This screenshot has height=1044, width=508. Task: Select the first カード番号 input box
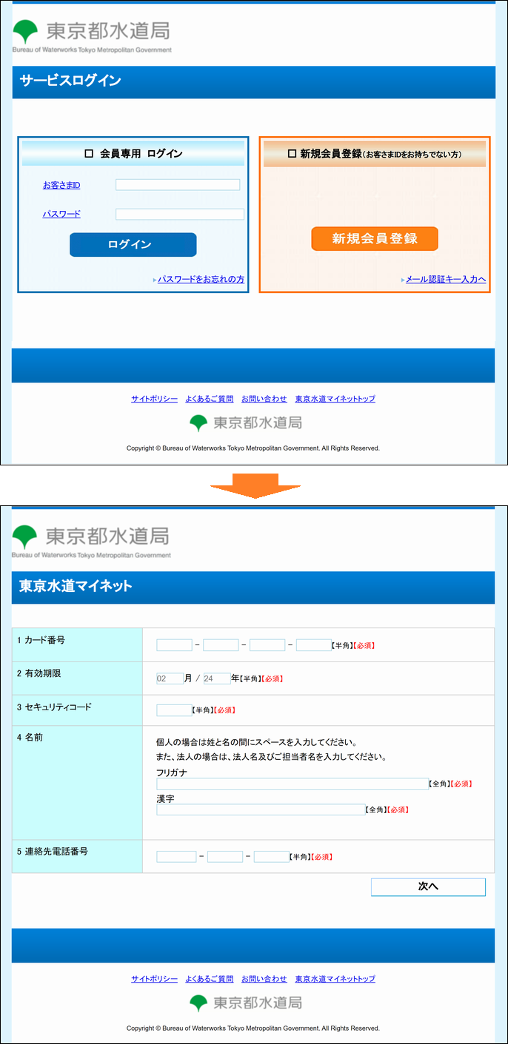pos(174,645)
